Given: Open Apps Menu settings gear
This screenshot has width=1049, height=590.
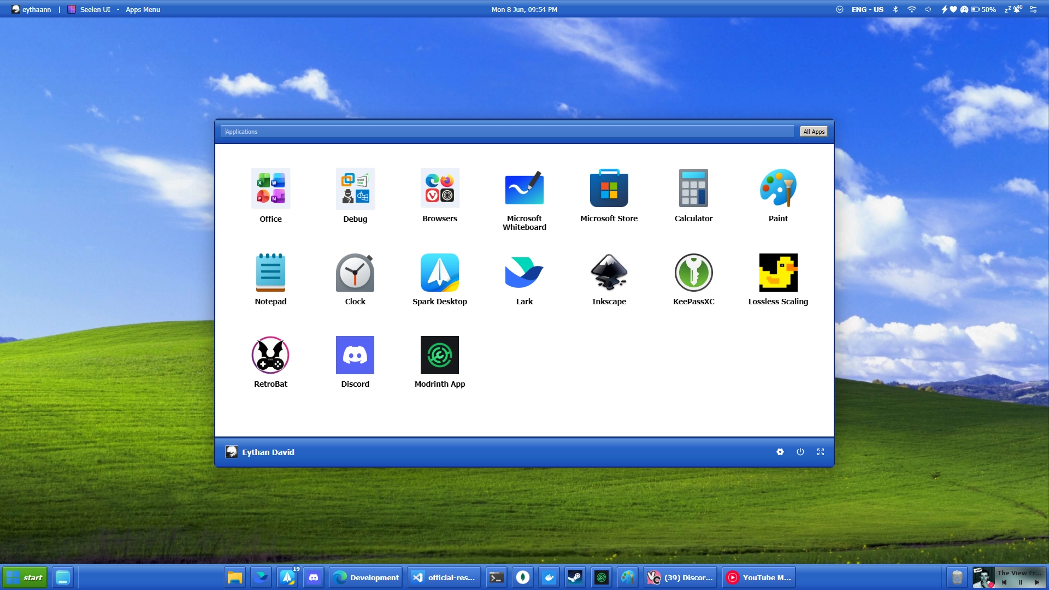Looking at the screenshot, I should click(x=780, y=452).
